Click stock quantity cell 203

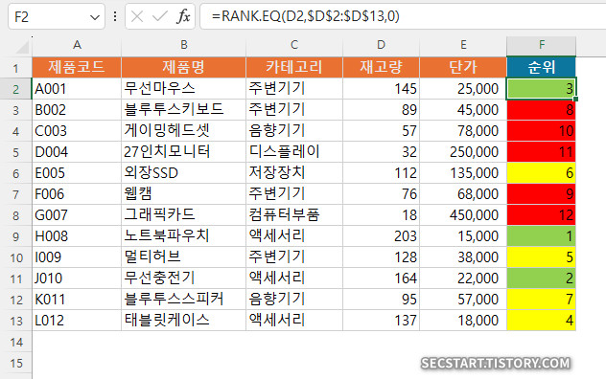tap(381, 235)
